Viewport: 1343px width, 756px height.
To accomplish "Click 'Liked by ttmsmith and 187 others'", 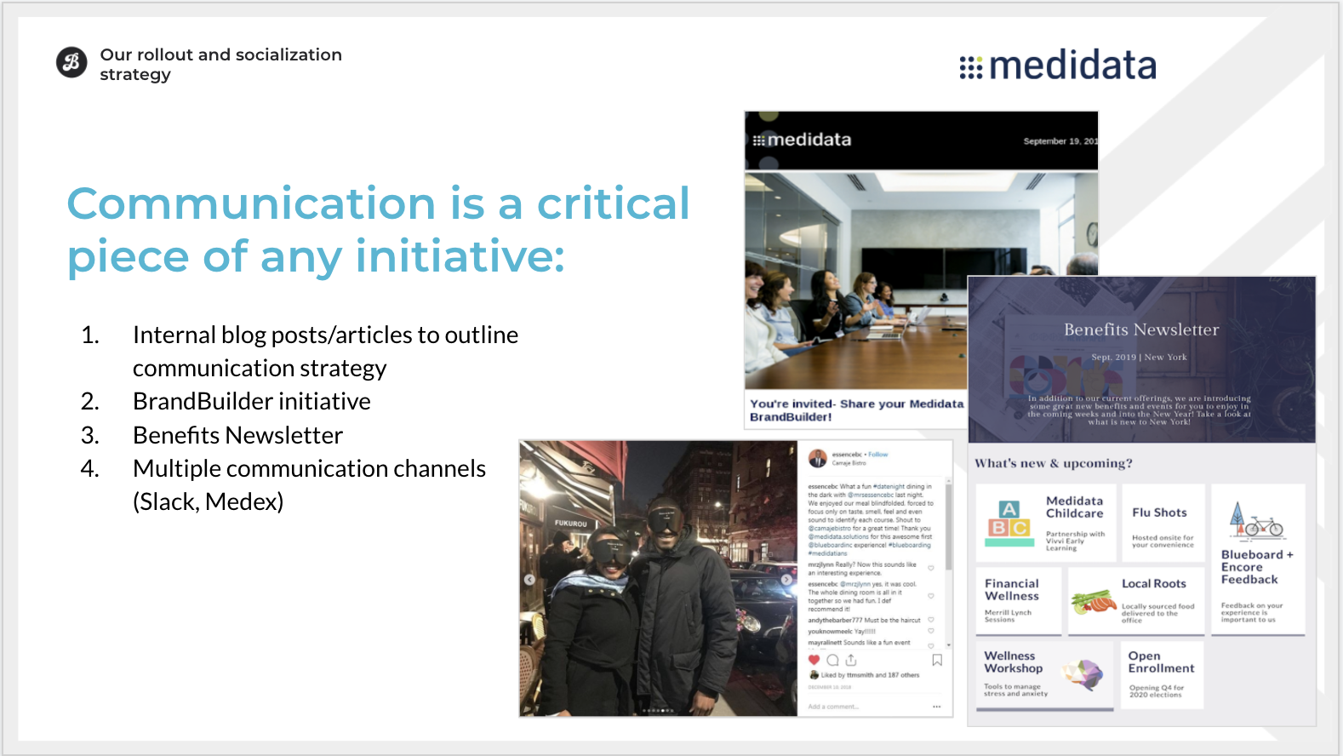I will (870, 675).
